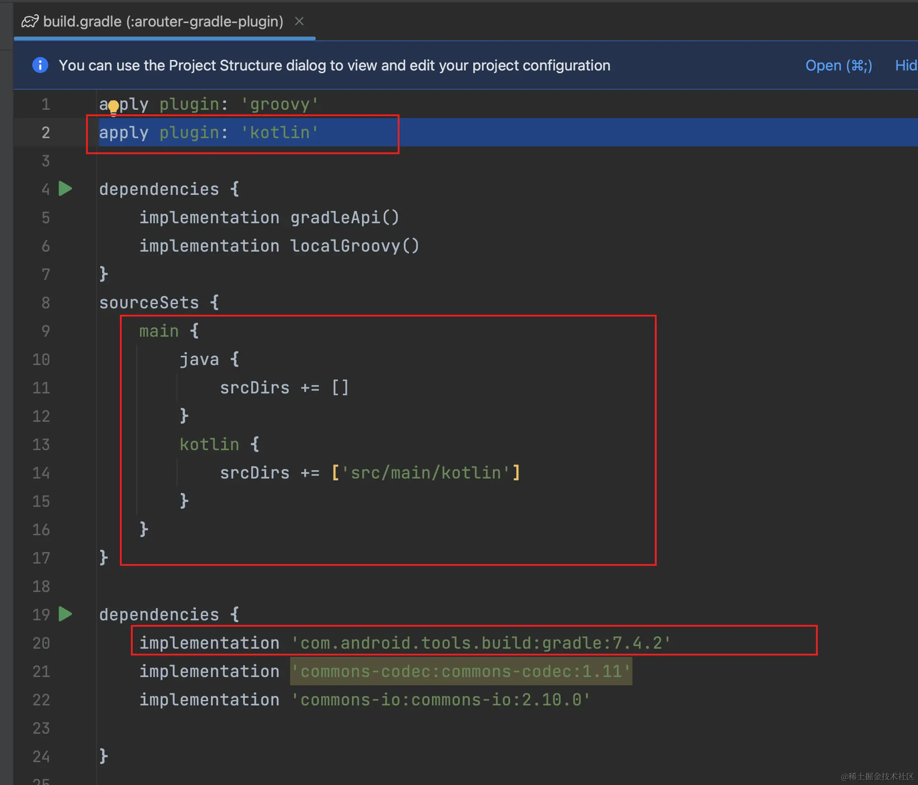This screenshot has width=918, height=785.
Task: Click the 'groovy' plugin string
Action: pyautogui.click(x=279, y=104)
